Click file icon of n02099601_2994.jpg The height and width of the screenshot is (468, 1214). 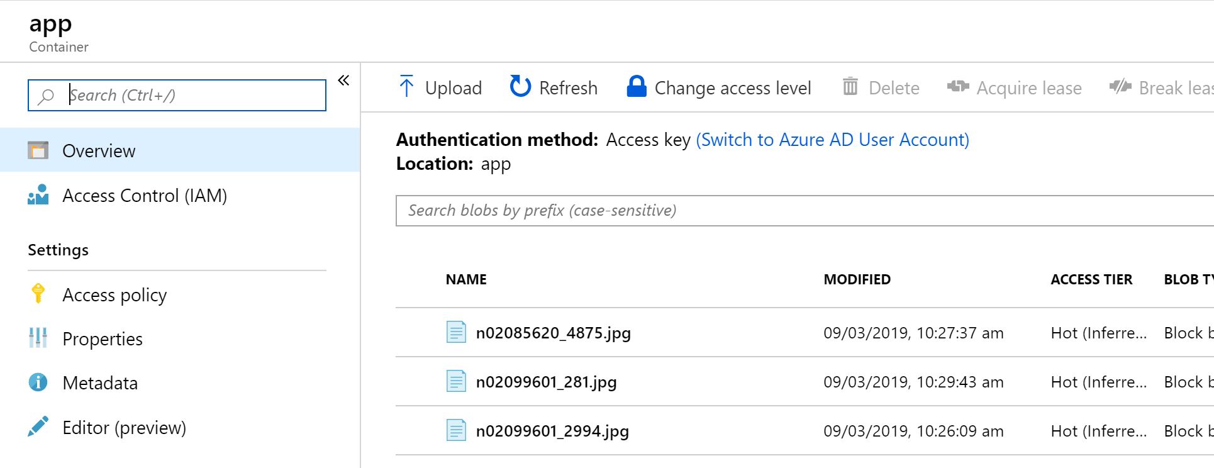[x=456, y=430]
